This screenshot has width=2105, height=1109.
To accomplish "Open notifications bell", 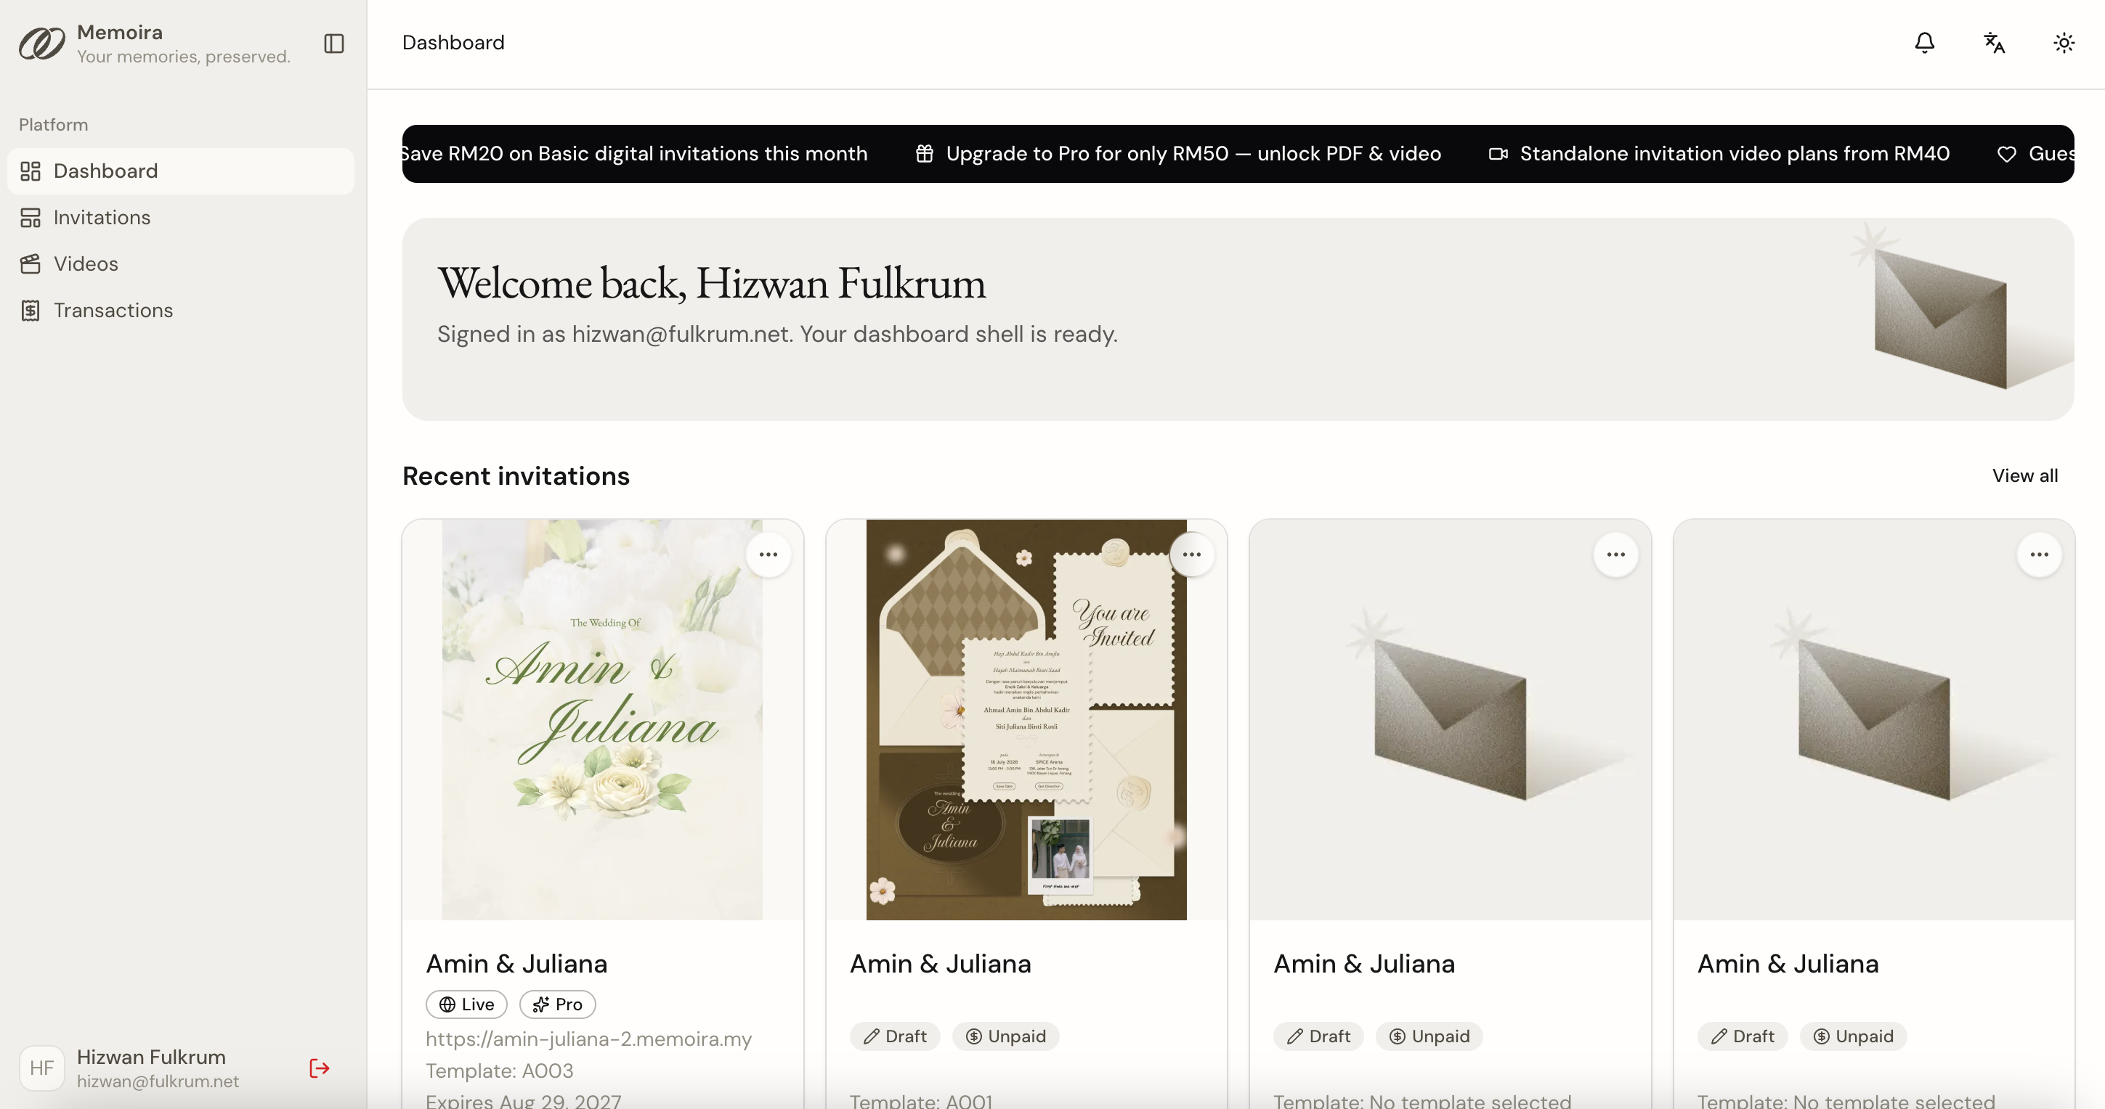I will [1924, 43].
